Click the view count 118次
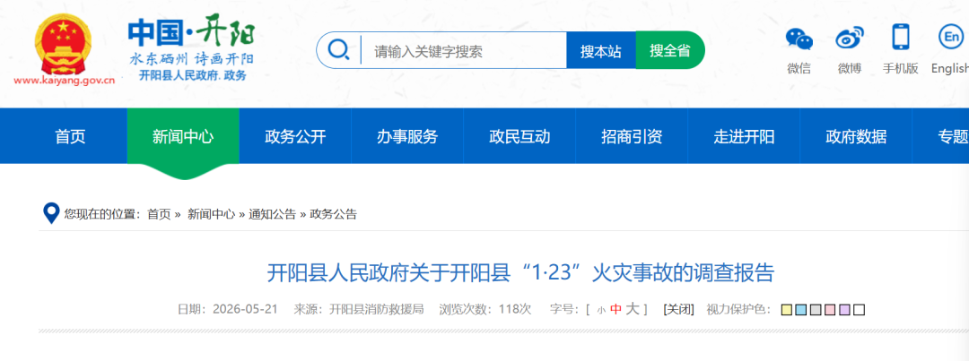The height and width of the screenshot is (361, 969). (x=515, y=309)
